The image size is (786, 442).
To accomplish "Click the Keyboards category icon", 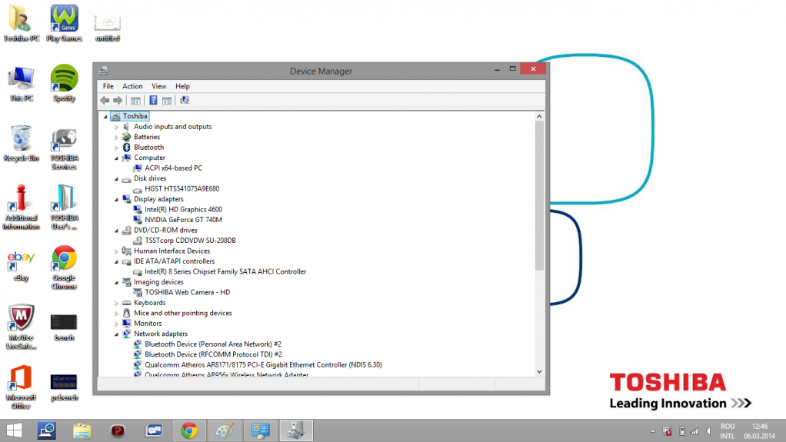I will [x=127, y=303].
